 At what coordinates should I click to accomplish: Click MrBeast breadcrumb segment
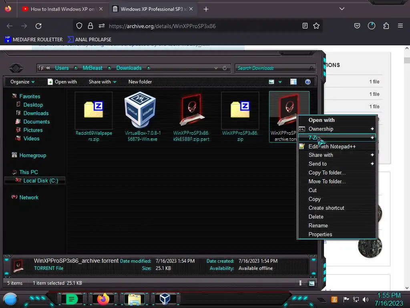[x=92, y=68]
